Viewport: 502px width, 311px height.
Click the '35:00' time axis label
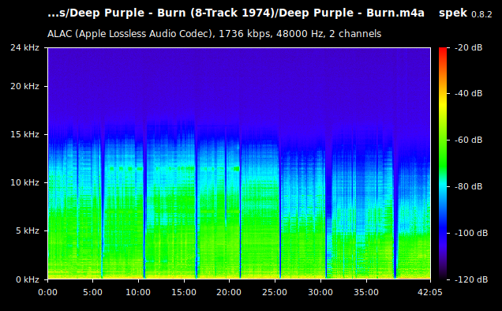point(366,292)
